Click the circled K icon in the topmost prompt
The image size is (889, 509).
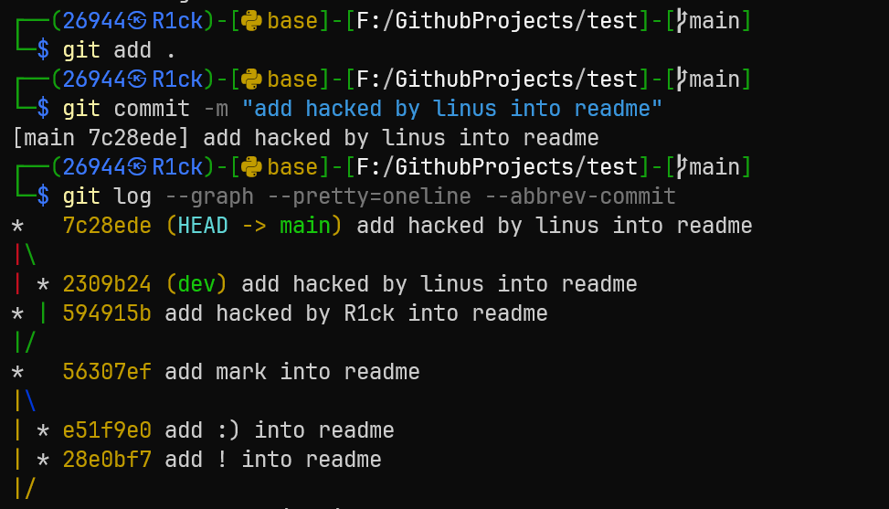(x=137, y=20)
